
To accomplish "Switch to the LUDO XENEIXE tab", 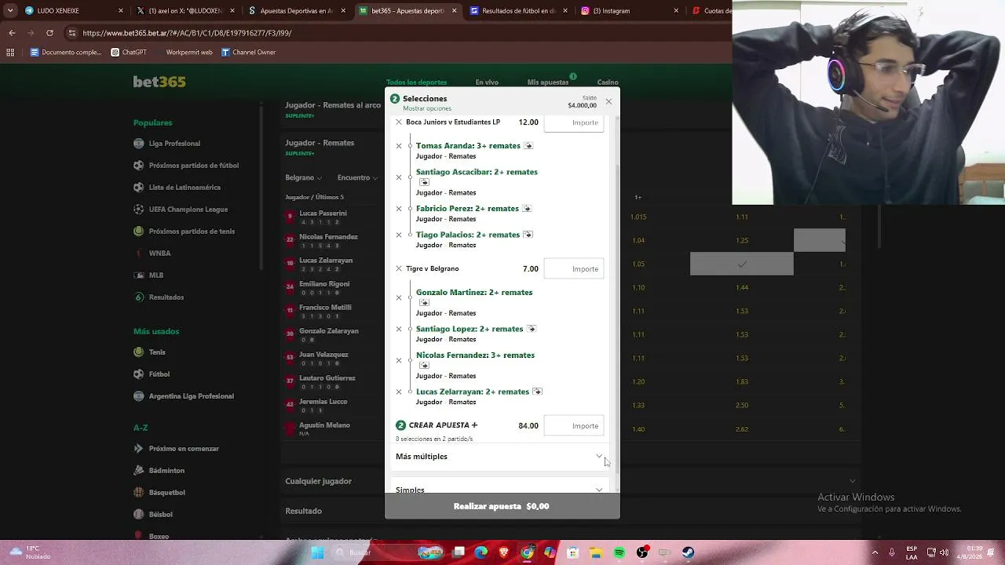I will coord(73,11).
